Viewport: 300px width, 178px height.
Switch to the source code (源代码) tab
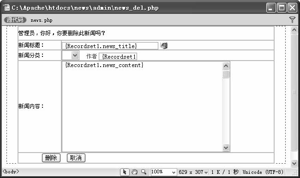(x=15, y=20)
